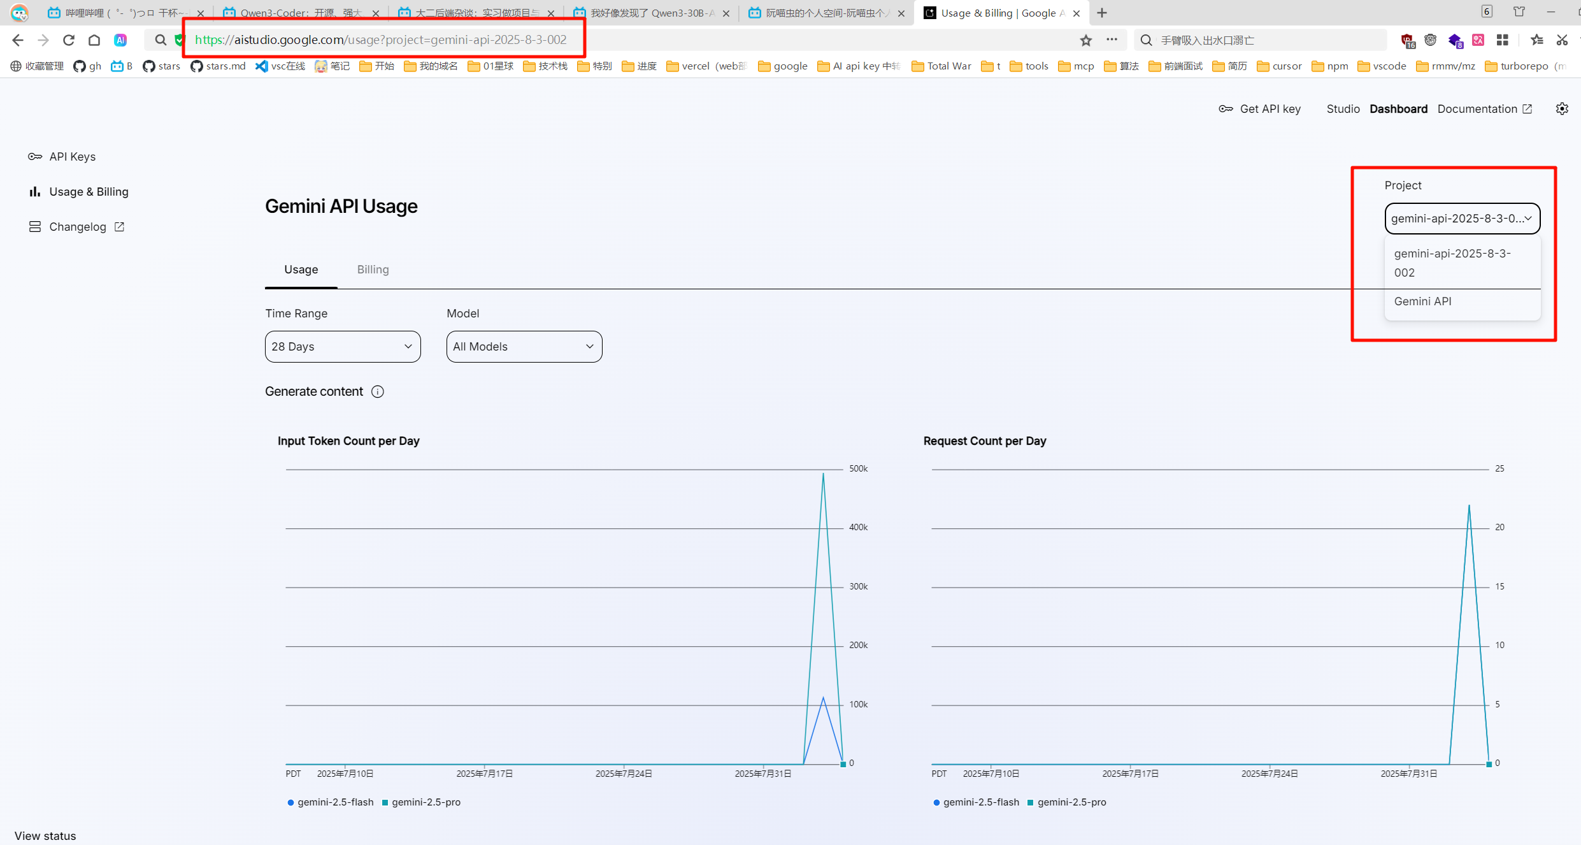Image resolution: width=1581 pixels, height=845 pixels.
Task: Open the gh GitHub bookmark
Action: click(87, 66)
